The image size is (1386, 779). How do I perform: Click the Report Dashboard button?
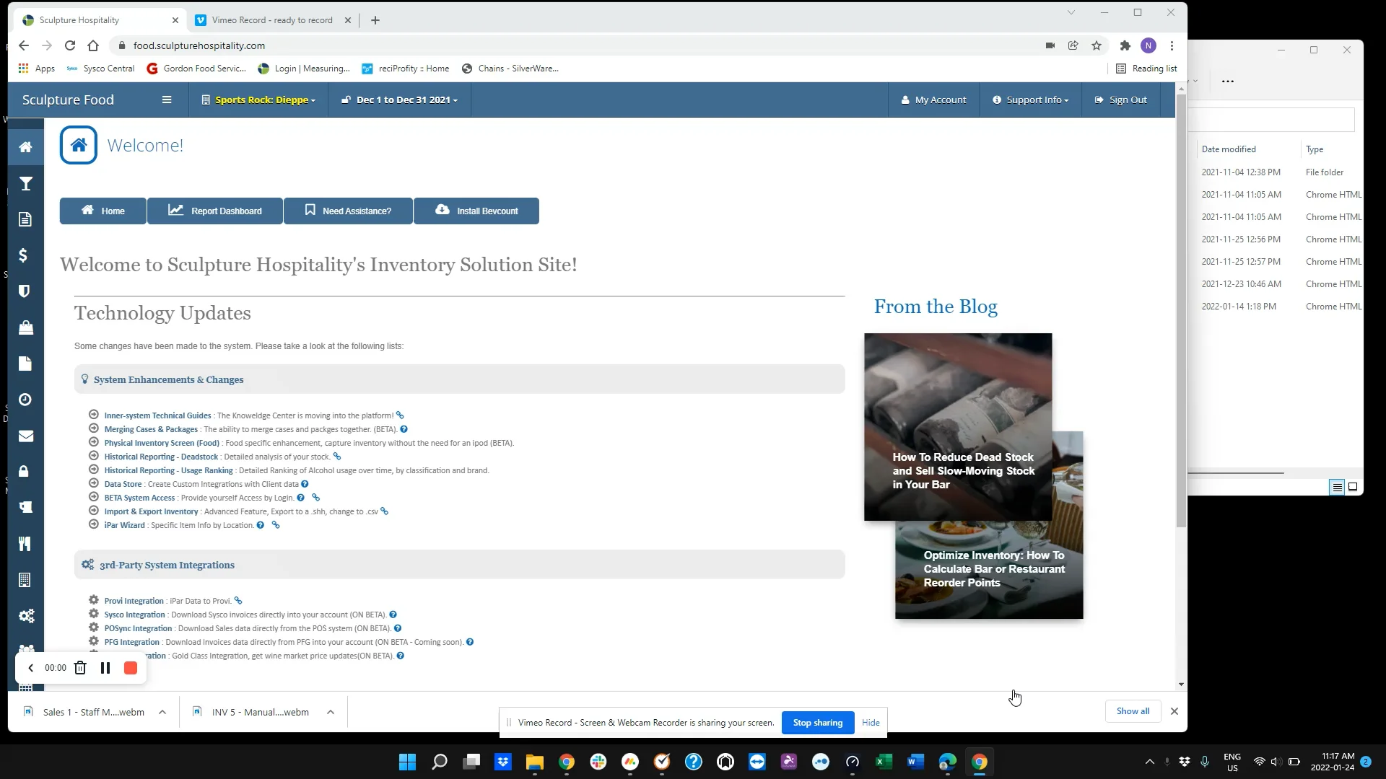[x=215, y=211]
